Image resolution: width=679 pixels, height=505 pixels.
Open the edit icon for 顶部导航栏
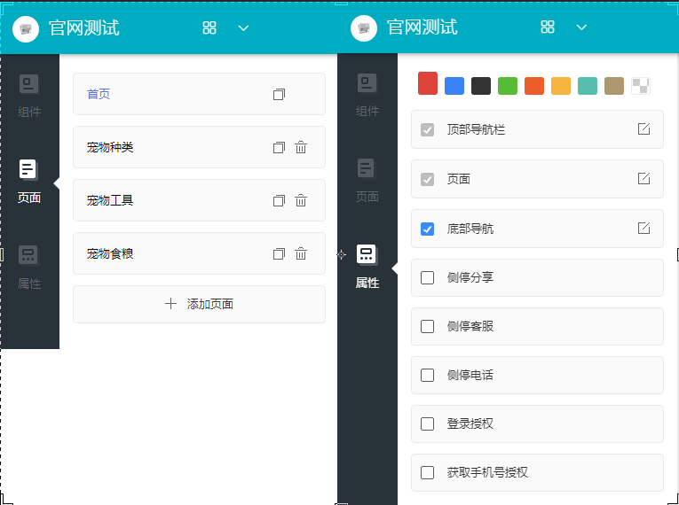click(x=644, y=129)
